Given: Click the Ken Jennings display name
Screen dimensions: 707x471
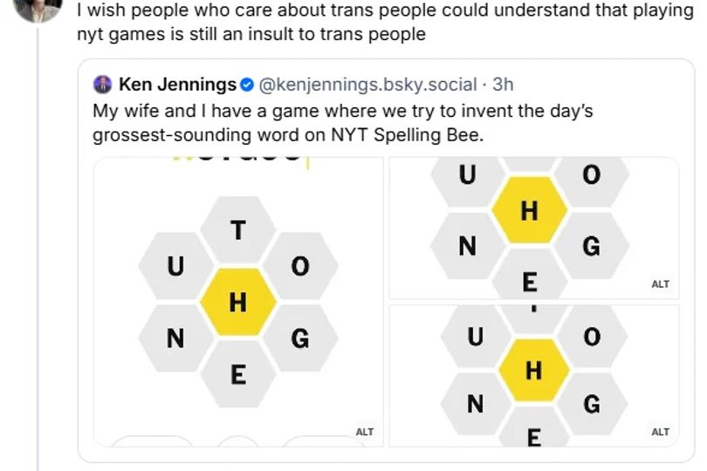Looking at the screenshot, I should click(177, 85).
